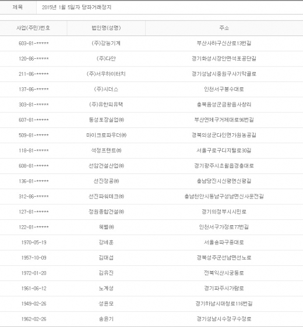Select business number 312-86-*****
Viewport: 303px width, 327px height.
coord(34,197)
